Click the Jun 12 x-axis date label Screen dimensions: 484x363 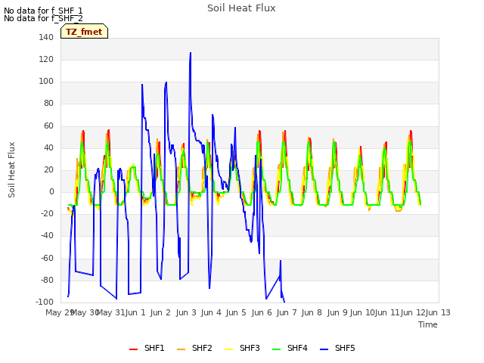[x=413, y=312]
